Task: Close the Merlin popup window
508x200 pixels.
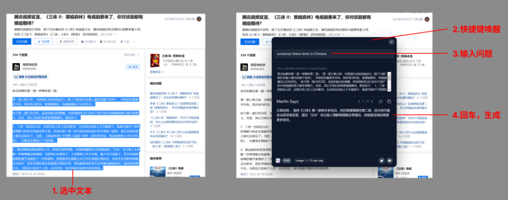Action: tap(391, 42)
